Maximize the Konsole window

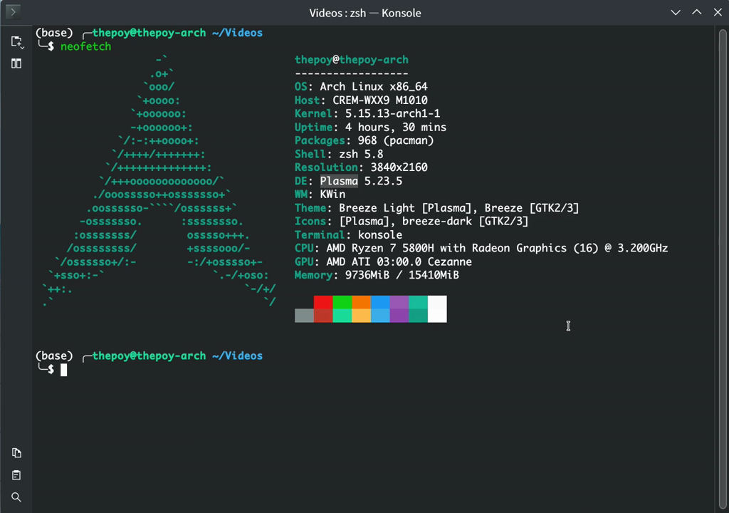(696, 13)
